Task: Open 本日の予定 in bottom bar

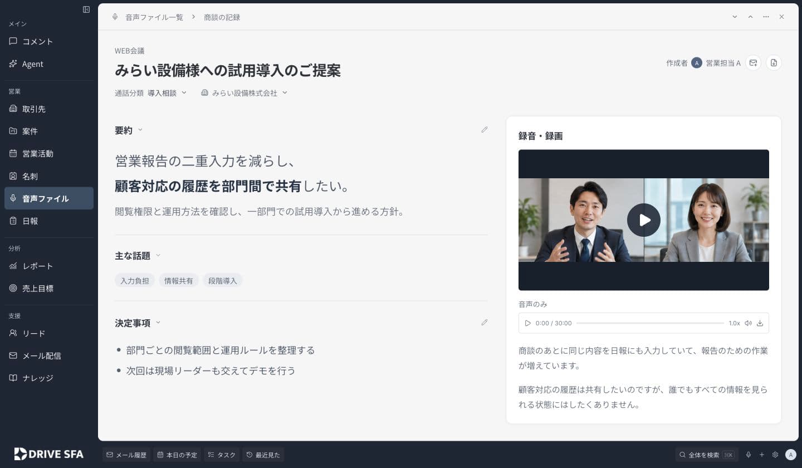Action: 177,455
